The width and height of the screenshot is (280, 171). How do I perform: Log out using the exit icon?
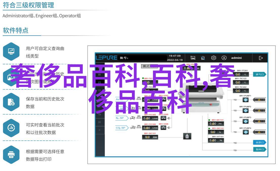point(261,58)
